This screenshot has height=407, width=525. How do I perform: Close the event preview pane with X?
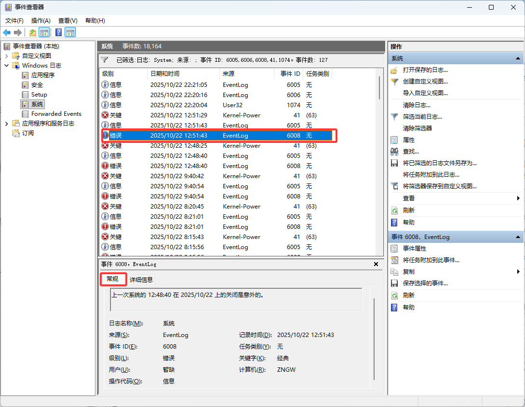(376, 264)
